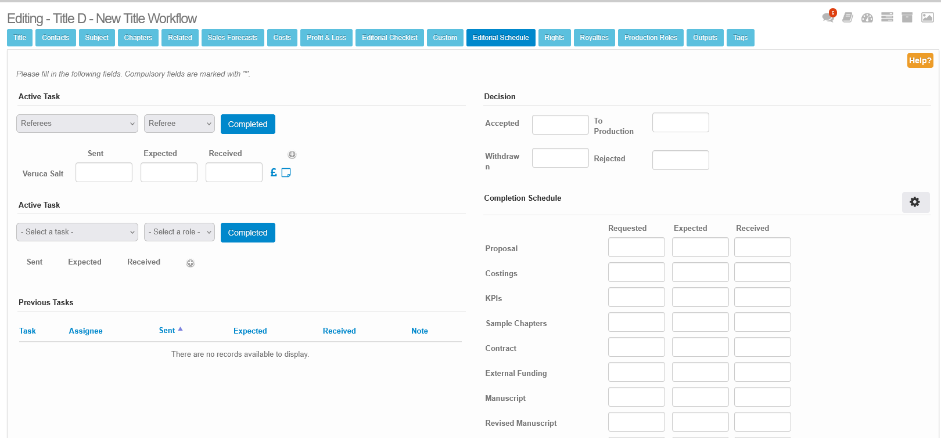Screen dimensions: 941x438
Task: Click the Proposal Received field
Action: pyautogui.click(x=763, y=247)
